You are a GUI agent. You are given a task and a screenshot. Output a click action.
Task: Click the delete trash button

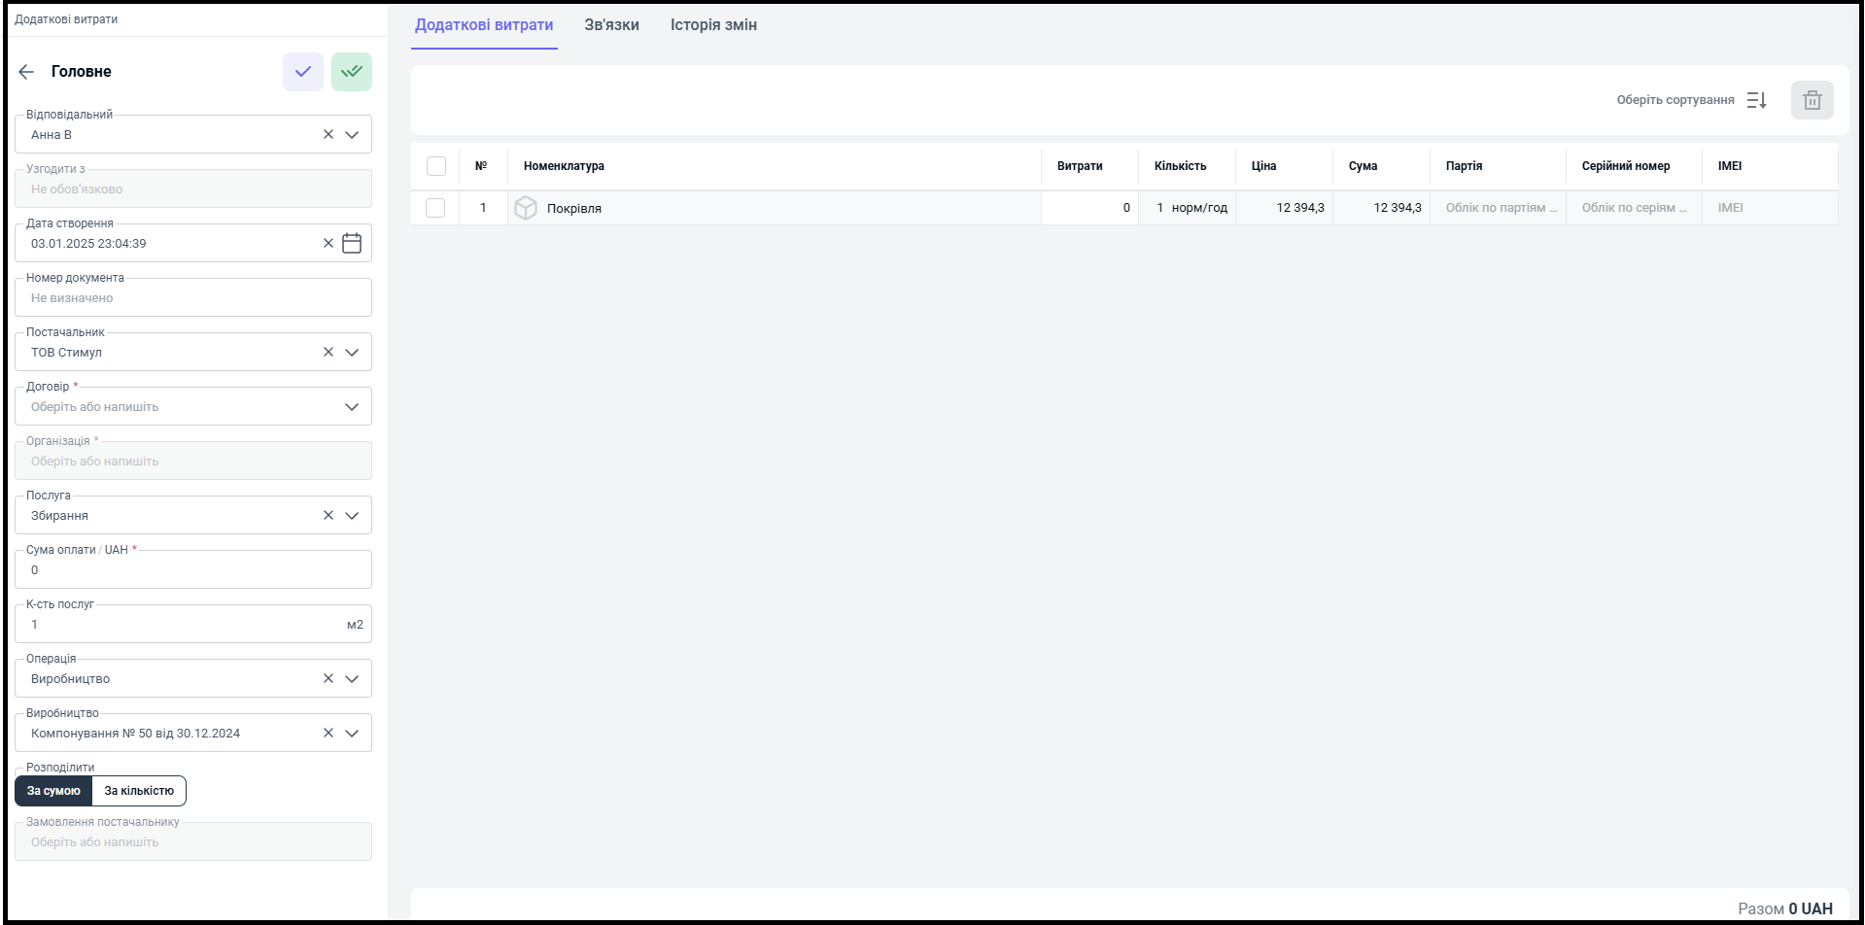tap(1813, 100)
